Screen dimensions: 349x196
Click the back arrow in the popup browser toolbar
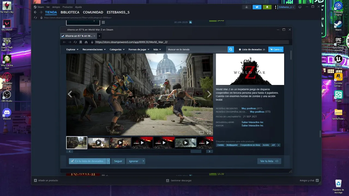(x=64, y=42)
